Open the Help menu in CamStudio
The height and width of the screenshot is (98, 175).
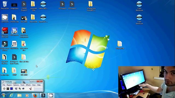click(x=39, y=85)
